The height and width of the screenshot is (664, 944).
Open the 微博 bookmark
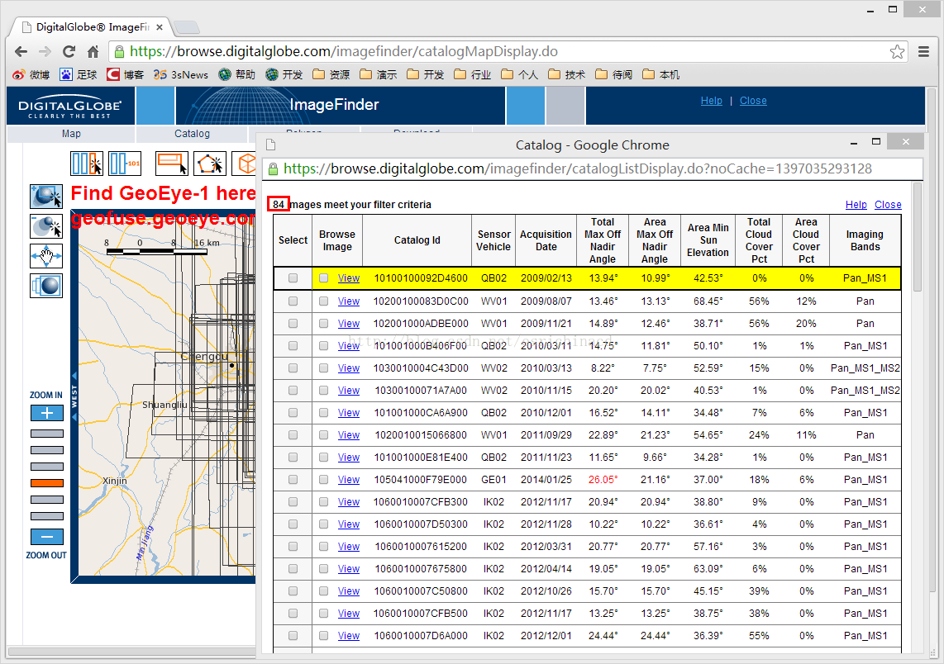coord(31,74)
